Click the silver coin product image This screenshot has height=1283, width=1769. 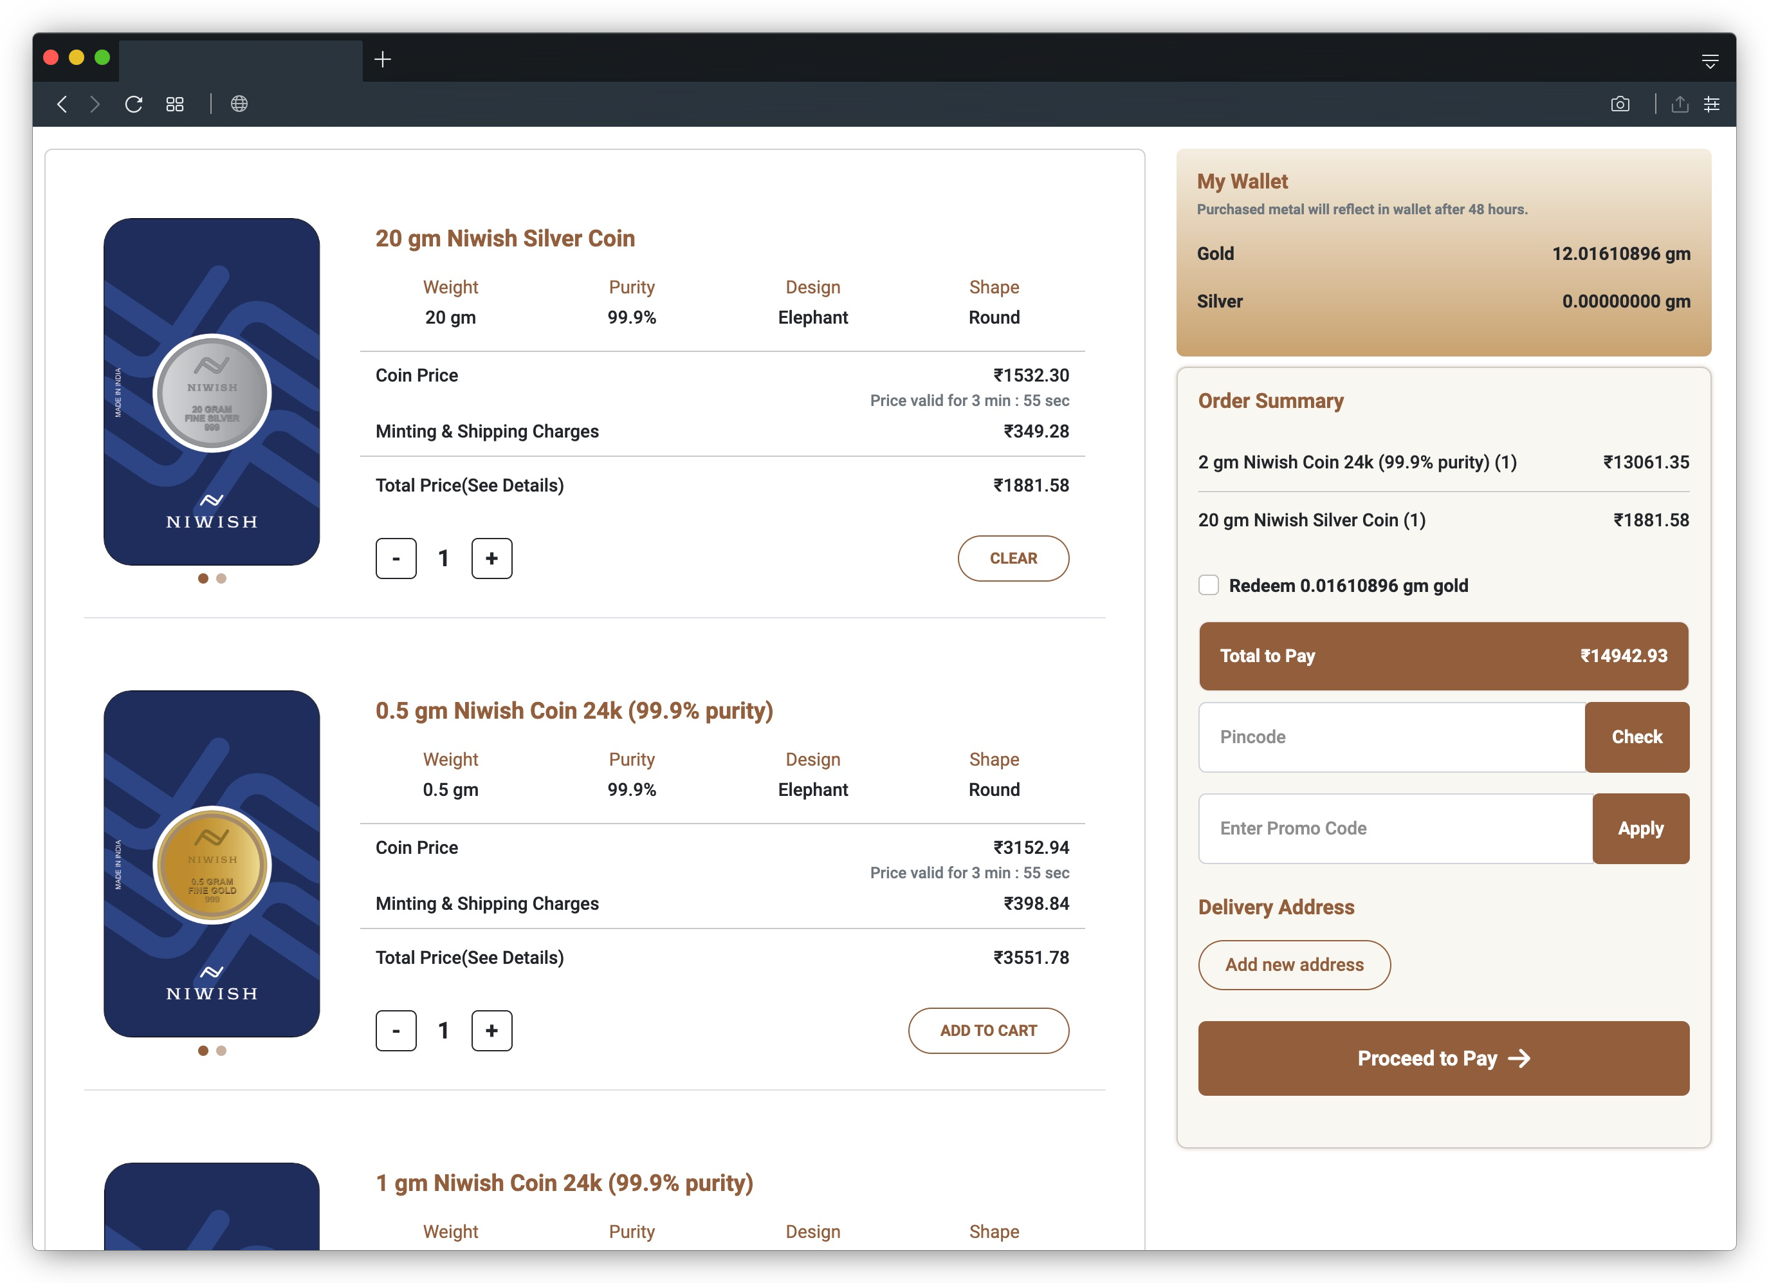tap(212, 392)
